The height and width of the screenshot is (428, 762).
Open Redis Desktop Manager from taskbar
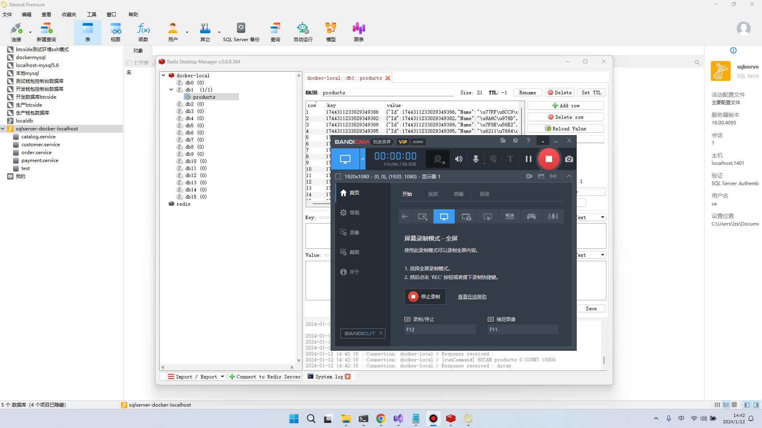(x=450, y=419)
